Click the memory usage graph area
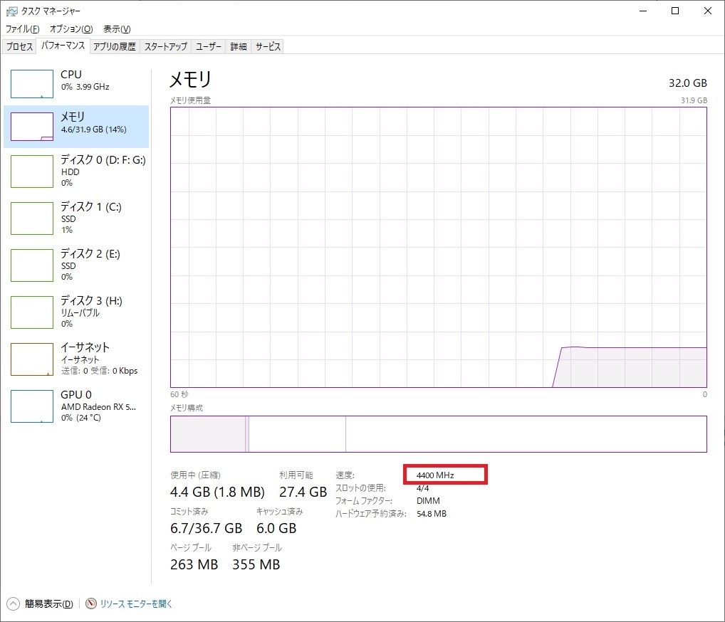The image size is (725, 622). (438, 247)
